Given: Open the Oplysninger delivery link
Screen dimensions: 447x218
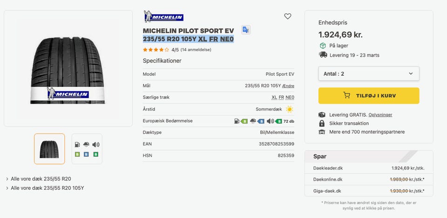Looking at the screenshot, I should pos(380,114).
